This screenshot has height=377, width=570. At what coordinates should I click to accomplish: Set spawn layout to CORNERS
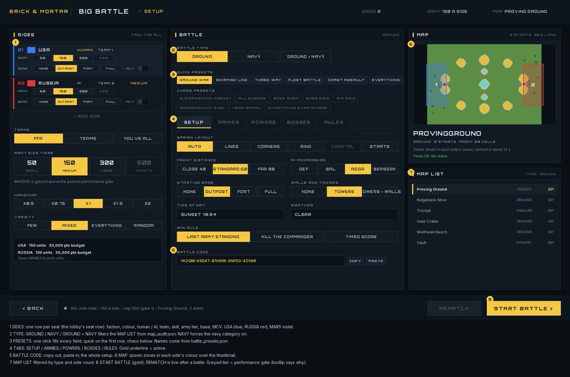(x=268, y=147)
